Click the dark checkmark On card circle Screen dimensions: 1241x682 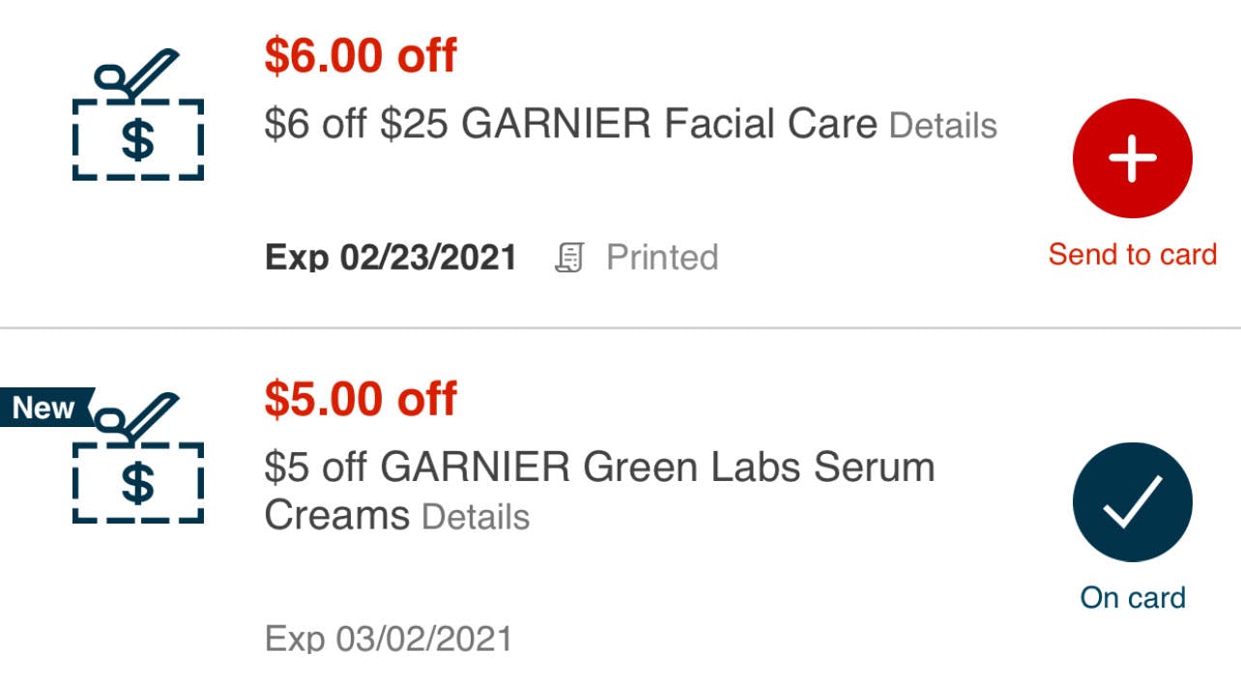click(x=1132, y=502)
